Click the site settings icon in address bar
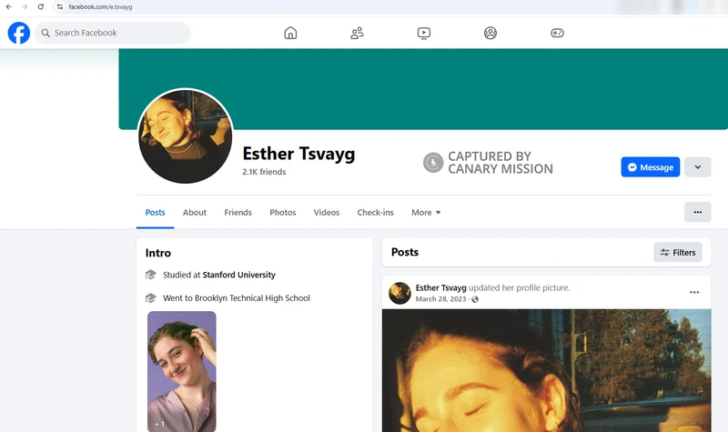This screenshot has width=728, height=432. point(60,6)
